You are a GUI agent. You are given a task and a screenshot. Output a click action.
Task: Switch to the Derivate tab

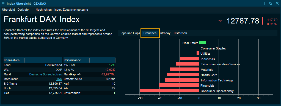pyautogui.click(x=23, y=10)
